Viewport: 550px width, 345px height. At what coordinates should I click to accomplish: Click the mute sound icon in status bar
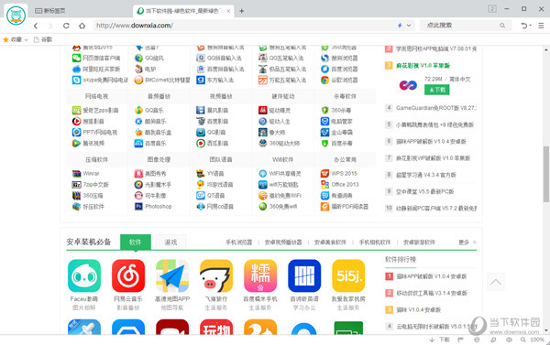pyautogui.click(x=509, y=340)
